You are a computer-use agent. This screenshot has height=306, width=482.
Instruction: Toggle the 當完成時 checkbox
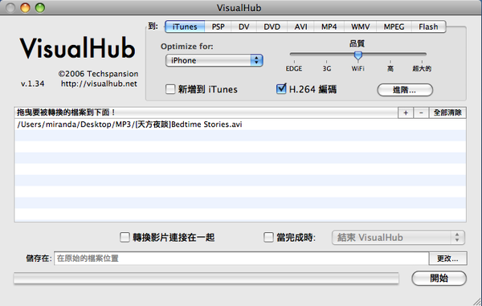(x=268, y=237)
